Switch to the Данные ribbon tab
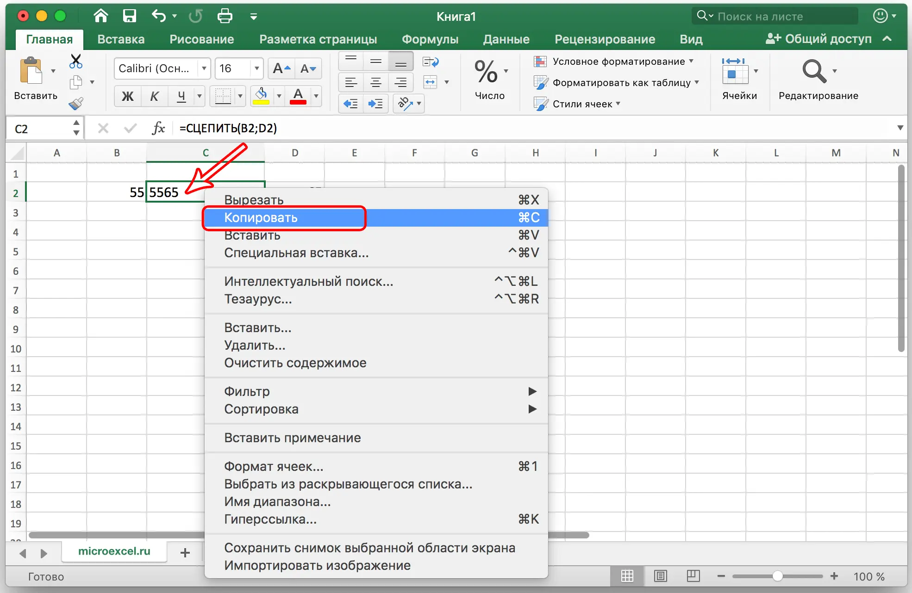 [x=506, y=39]
